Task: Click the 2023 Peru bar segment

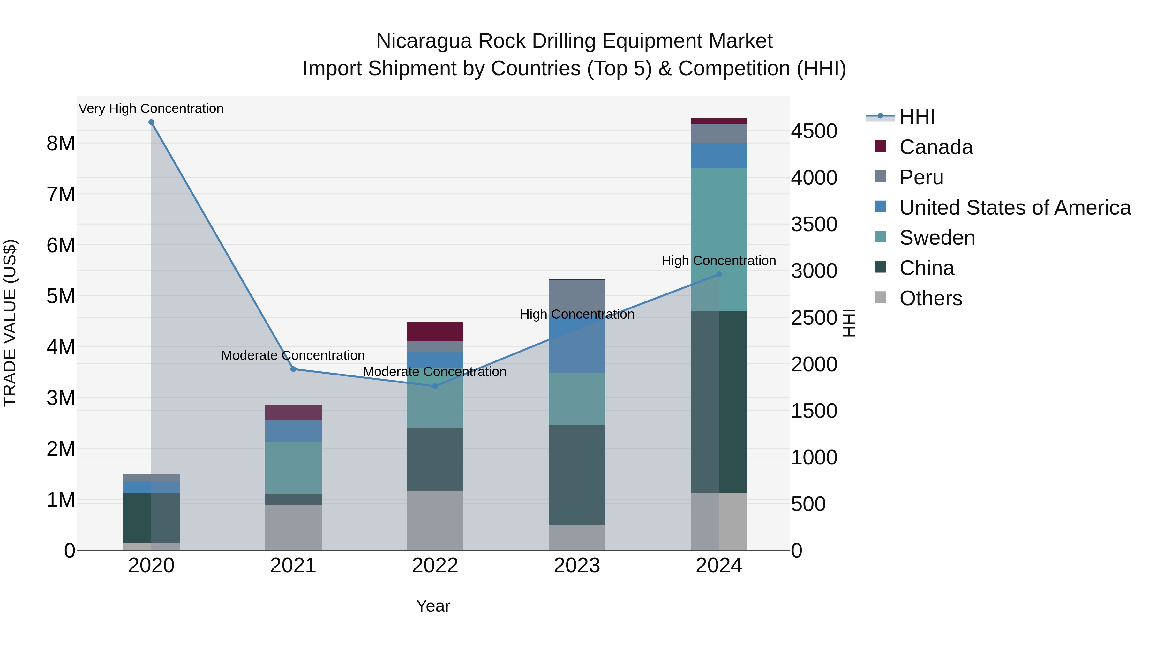Action: pyautogui.click(x=577, y=298)
